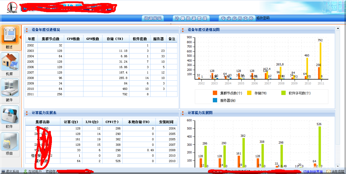Open the 机房 machine room panel icon
The width and height of the screenshot is (346, 174).
[10, 61]
